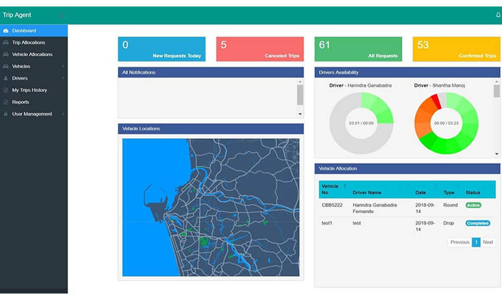Click the Previous pagination button
This screenshot has width=502, height=300.
pyautogui.click(x=460, y=242)
